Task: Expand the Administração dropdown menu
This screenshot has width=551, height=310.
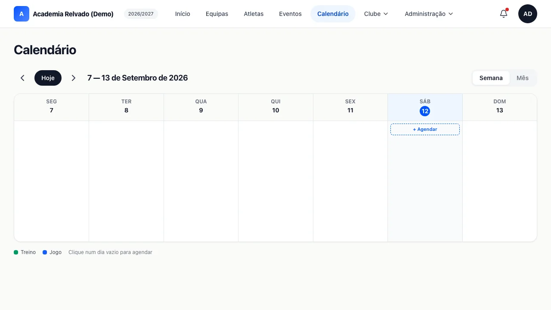Action: click(x=429, y=14)
